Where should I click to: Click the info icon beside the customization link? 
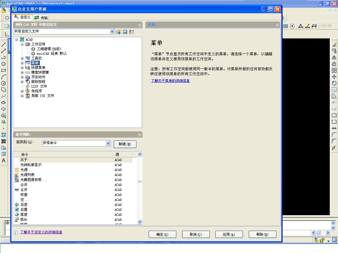(16, 233)
